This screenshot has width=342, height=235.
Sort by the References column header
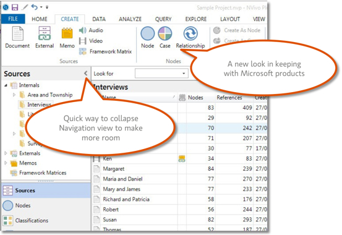click(229, 98)
